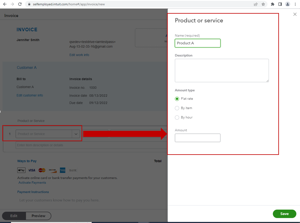The width and height of the screenshot is (300, 223).
Task: Click the Description text area
Action: [x=221, y=70]
